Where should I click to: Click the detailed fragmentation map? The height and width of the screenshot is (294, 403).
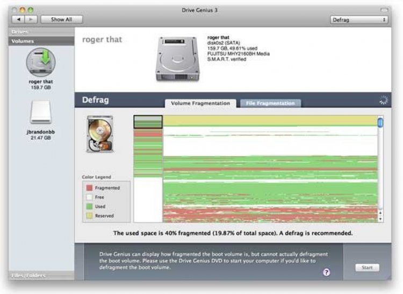coord(270,169)
